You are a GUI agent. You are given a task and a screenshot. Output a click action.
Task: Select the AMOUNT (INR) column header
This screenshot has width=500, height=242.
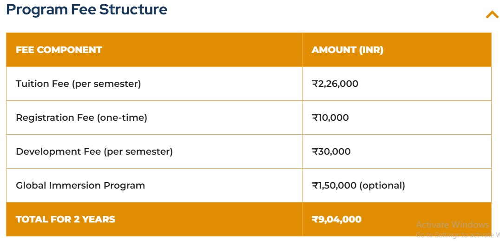click(347, 50)
